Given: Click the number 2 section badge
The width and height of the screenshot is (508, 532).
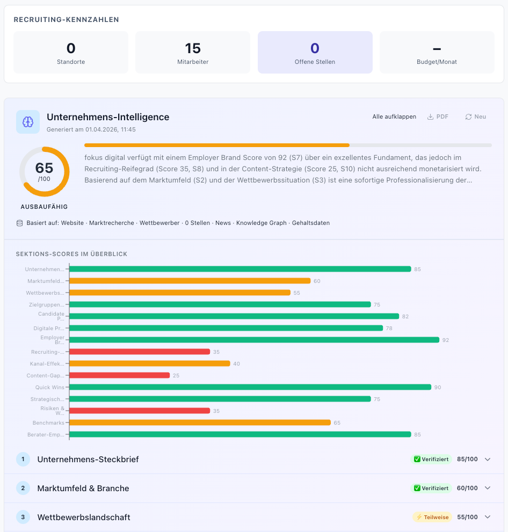Looking at the screenshot, I should point(23,489).
